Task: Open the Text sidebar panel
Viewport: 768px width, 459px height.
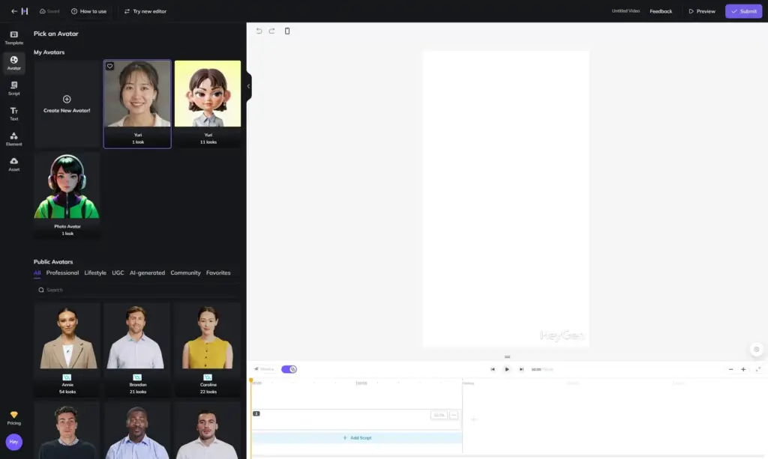Action: tap(13, 113)
